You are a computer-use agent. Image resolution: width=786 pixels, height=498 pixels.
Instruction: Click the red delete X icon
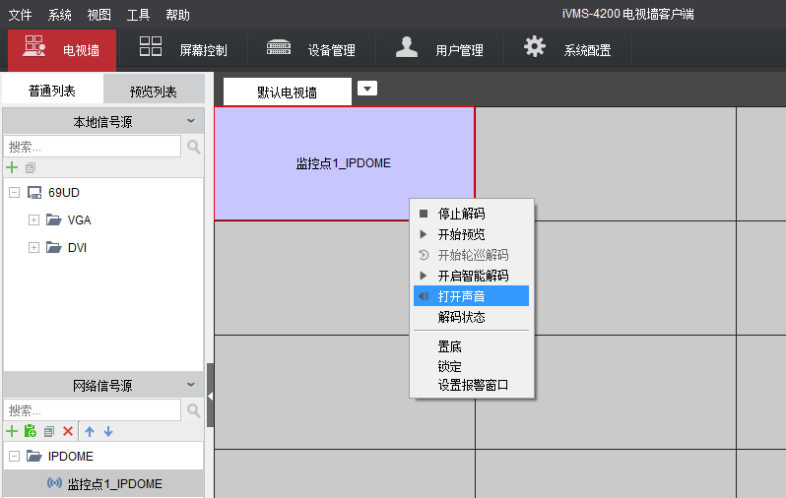[68, 431]
